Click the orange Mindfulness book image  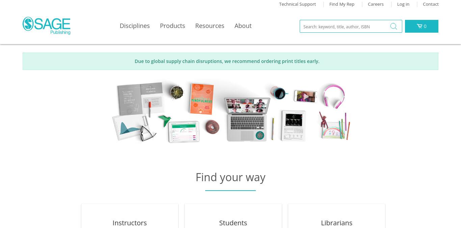pos(201,99)
